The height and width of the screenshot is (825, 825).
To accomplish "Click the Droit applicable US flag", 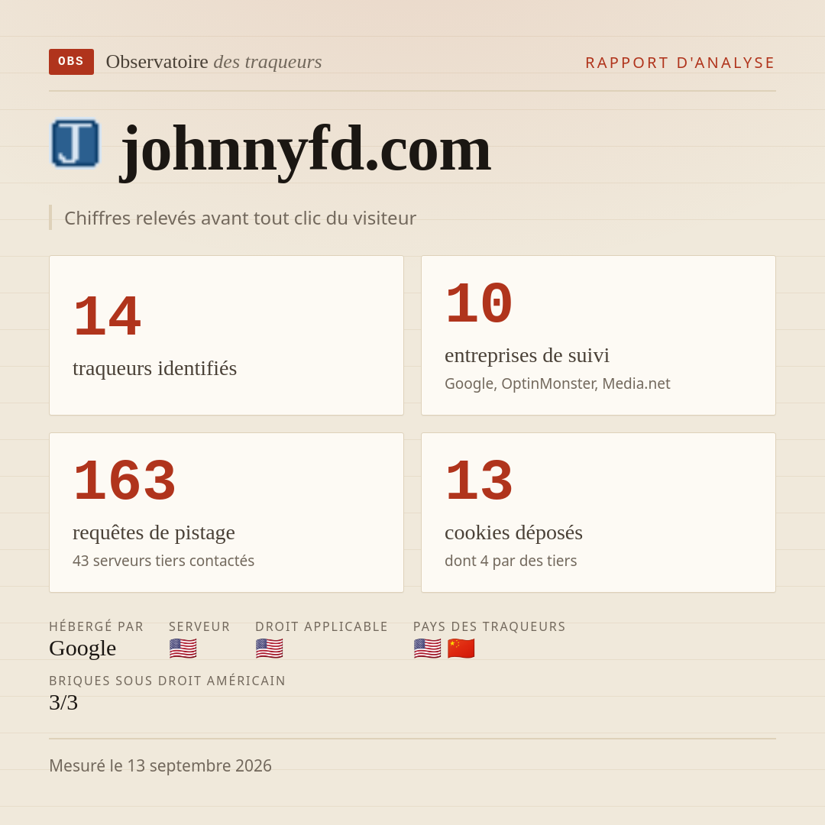I will tap(270, 649).
